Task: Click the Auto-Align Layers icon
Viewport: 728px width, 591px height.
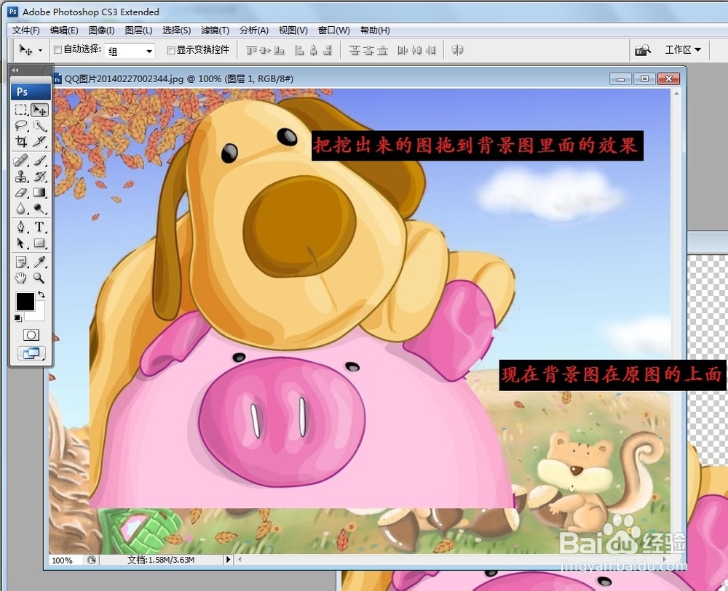Action: pyautogui.click(x=457, y=49)
